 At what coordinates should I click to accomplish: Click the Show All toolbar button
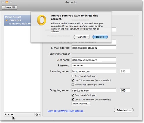(x=10, y=7)
